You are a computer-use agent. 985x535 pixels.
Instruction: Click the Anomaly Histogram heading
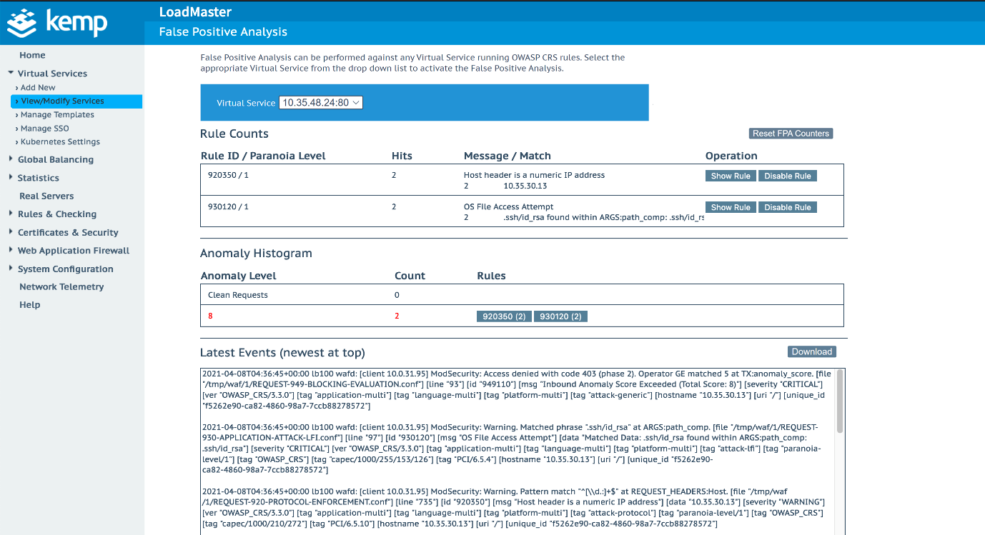pos(256,253)
